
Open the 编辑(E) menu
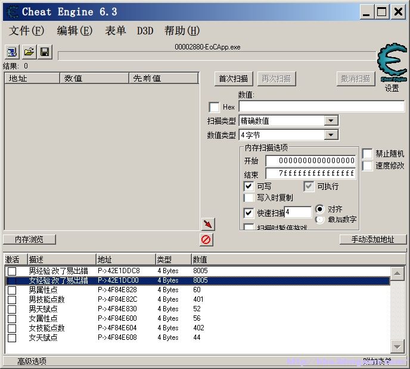click(x=74, y=31)
